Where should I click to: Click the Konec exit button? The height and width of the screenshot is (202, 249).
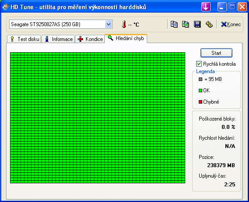[x=231, y=24]
